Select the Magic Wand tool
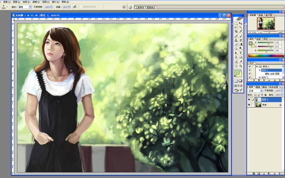285x178 pixels. pyautogui.click(x=241, y=28)
